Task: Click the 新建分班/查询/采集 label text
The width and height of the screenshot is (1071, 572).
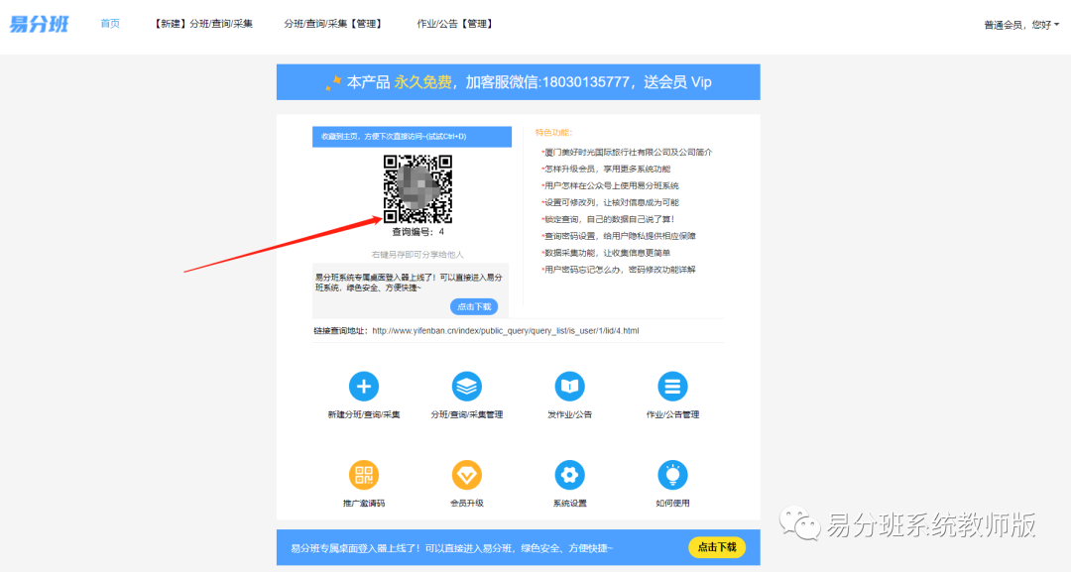Action: coord(363,414)
